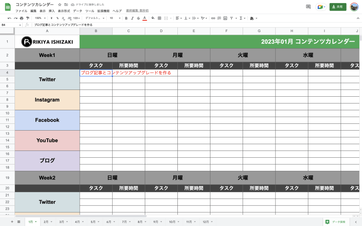Add a new sheet with plus button
This screenshot has height=226, width=362.
tap(12, 222)
